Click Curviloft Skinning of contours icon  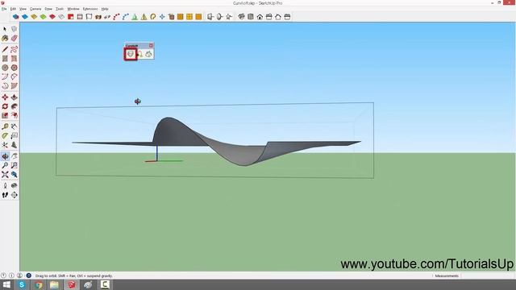click(x=148, y=54)
